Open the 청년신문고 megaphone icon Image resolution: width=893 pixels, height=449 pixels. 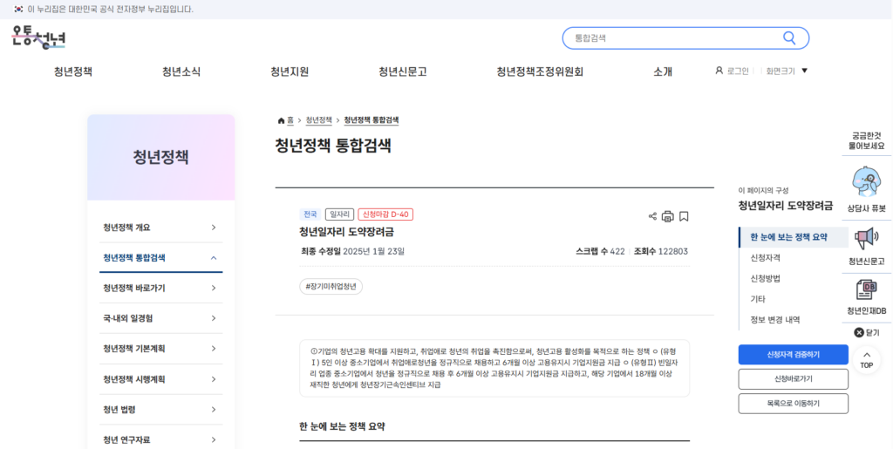pos(865,239)
